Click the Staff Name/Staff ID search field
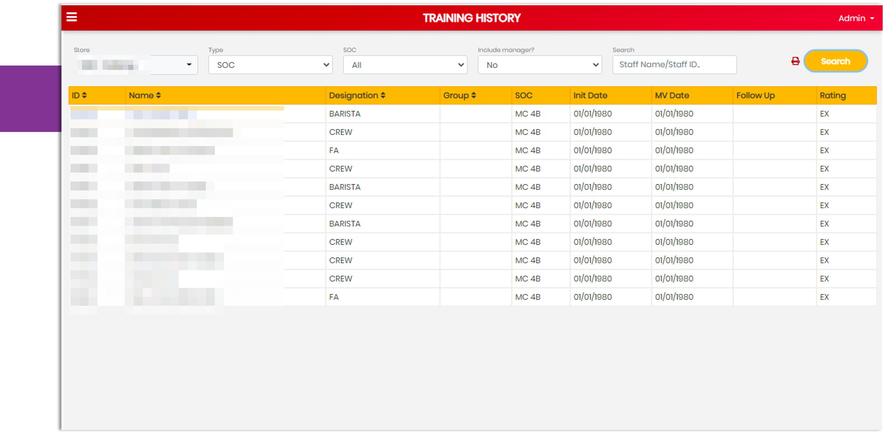Viewport: 884px width, 434px height. coord(674,65)
